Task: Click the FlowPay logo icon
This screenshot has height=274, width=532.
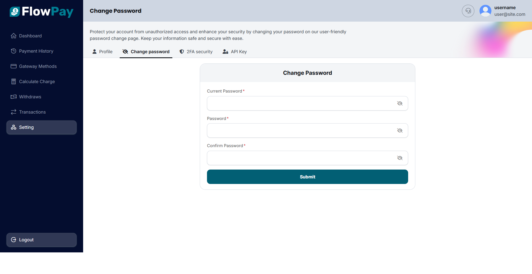Action: point(15,12)
